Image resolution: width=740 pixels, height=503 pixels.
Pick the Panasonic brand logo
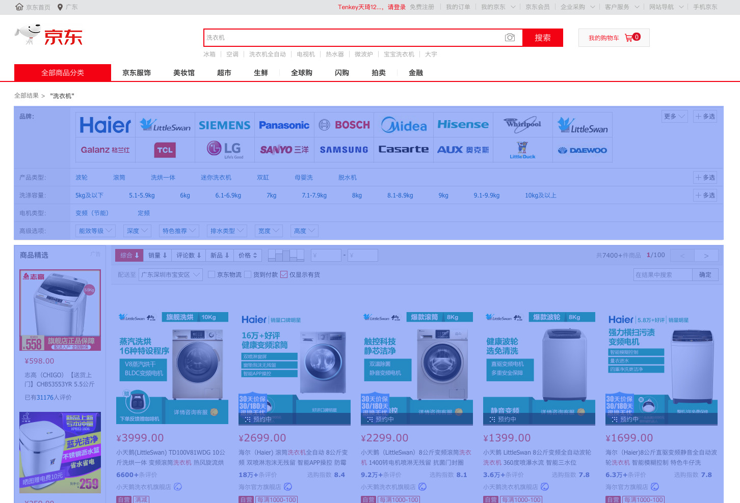coord(284,125)
